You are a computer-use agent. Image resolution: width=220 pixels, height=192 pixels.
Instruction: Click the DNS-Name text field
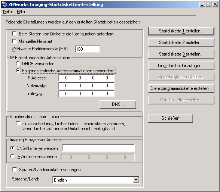tap(98, 148)
